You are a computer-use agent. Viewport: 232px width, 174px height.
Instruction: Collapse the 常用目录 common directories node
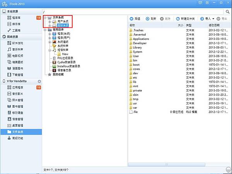point(45,30)
